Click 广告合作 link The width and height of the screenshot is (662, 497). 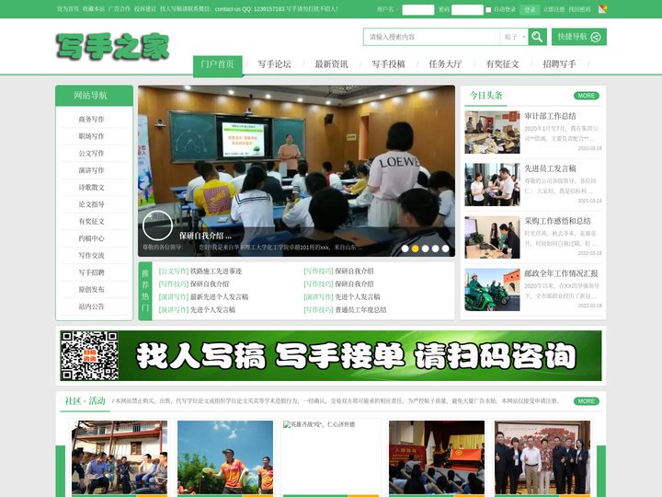pos(120,9)
